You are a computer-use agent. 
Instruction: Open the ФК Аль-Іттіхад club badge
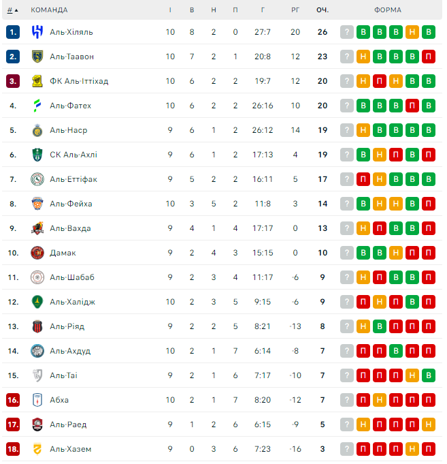tap(37, 81)
